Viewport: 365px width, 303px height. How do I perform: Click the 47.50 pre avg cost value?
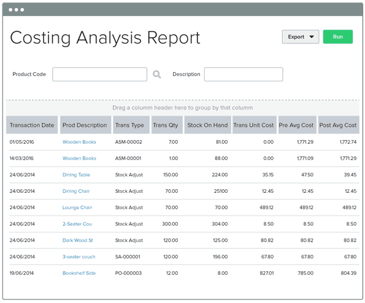307,174
